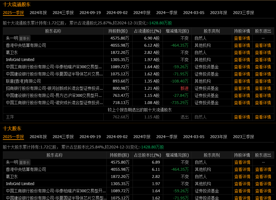Click the 占流通股比(%) column header
This screenshot has height=200, width=276.
pyautogui.click(x=147, y=31)
